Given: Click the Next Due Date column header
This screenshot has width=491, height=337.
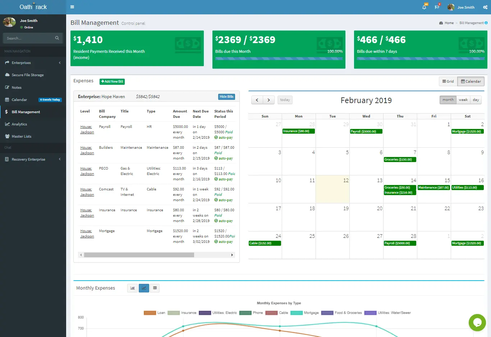Looking at the screenshot, I should pos(201,114).
